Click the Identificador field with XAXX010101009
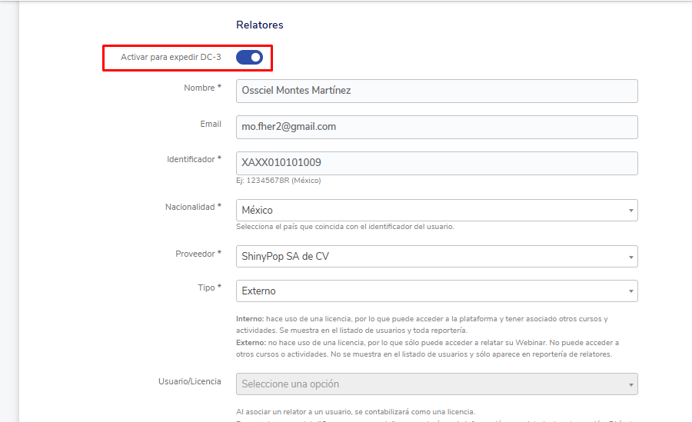 [437, 163]
